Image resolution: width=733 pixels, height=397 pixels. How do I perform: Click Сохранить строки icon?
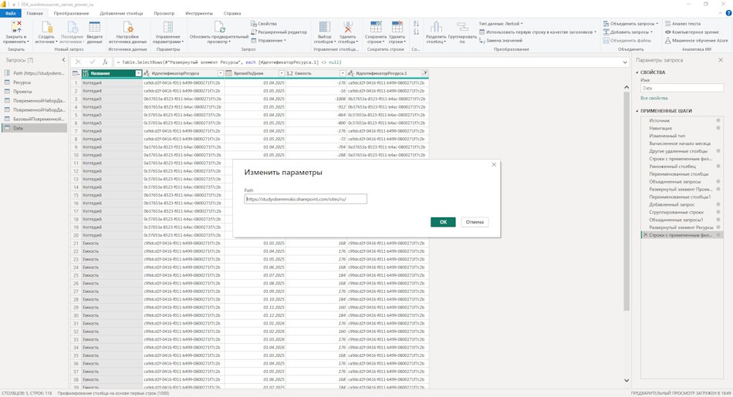click(376, 27)
